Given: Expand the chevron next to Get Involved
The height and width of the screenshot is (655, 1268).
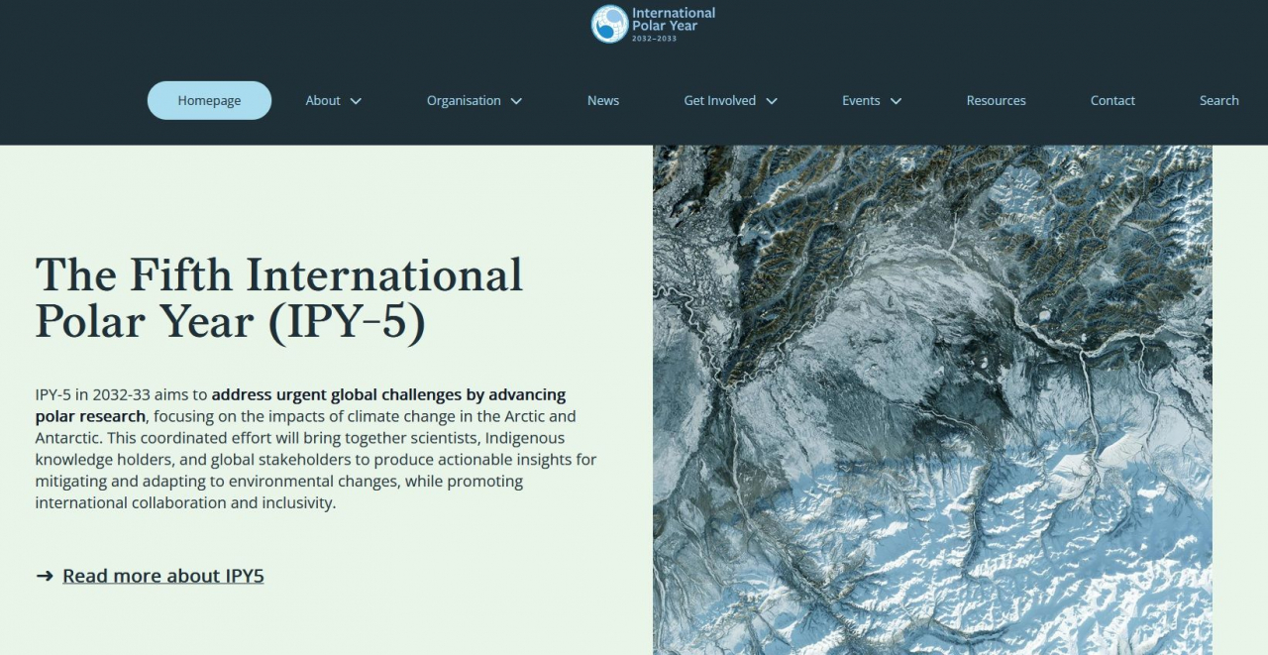Looking at the screenshot, I should tap(772, 101).
